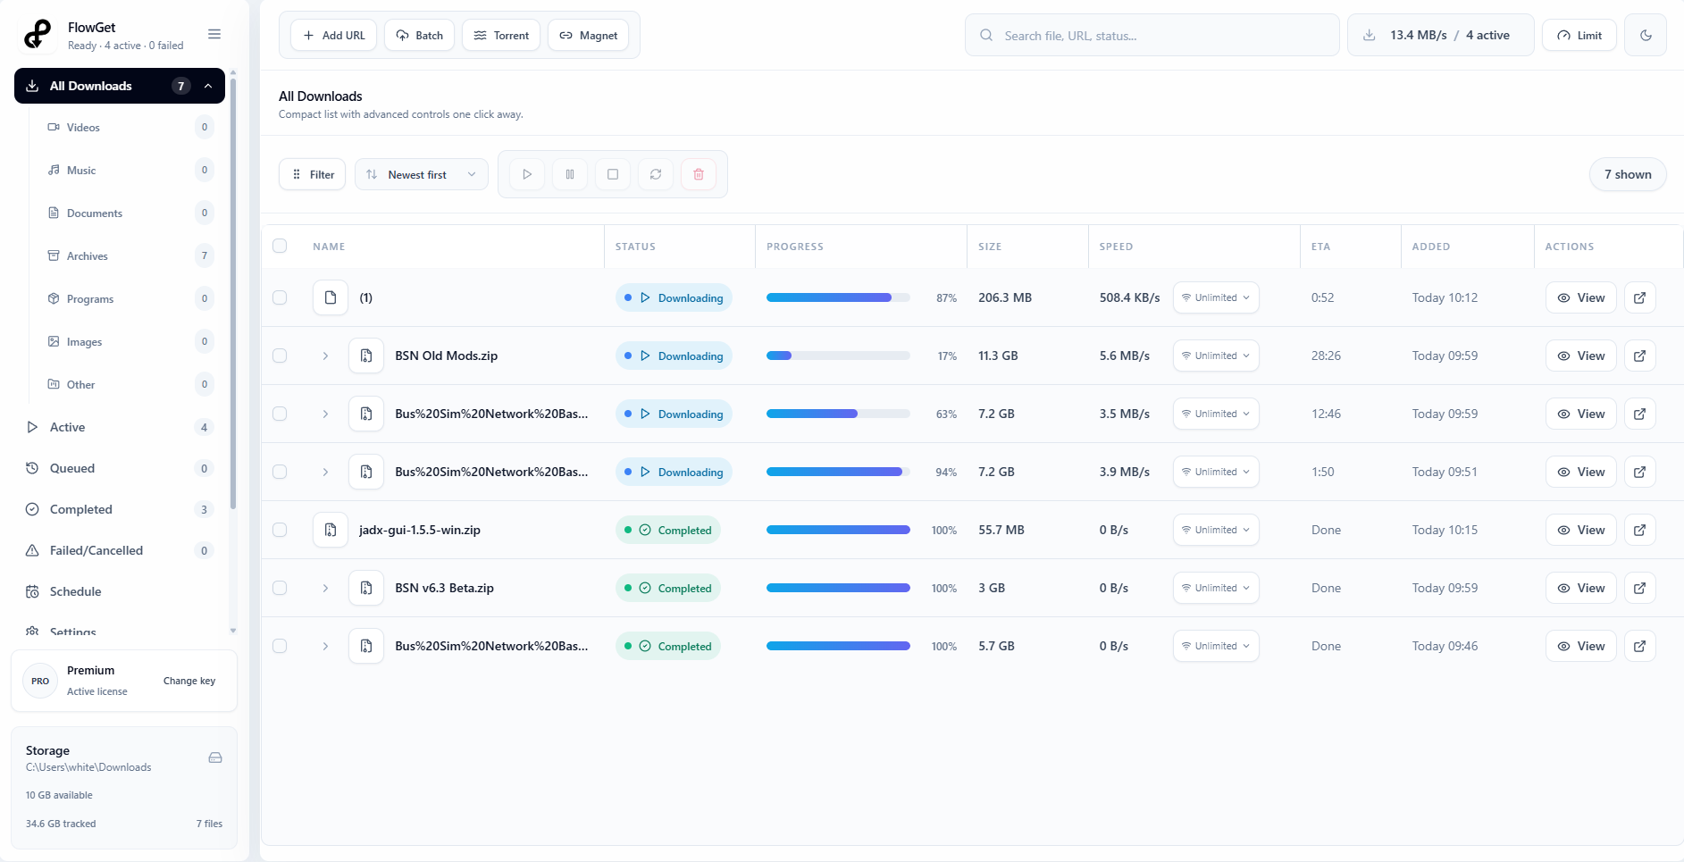
Task: Expand the 63% Bus Sim Network row
Action: (x=325, y=414)
